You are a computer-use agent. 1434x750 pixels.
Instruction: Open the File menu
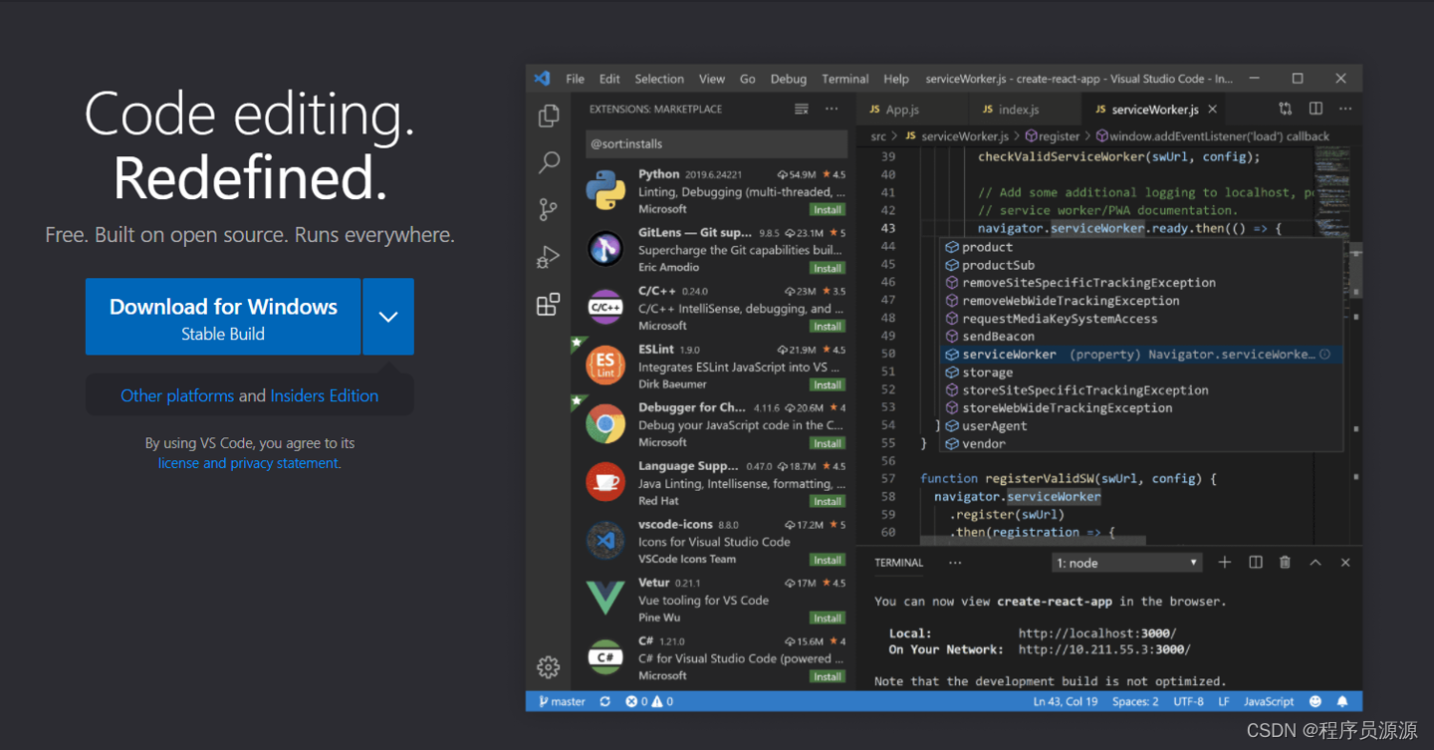click(x=576, y=79)
